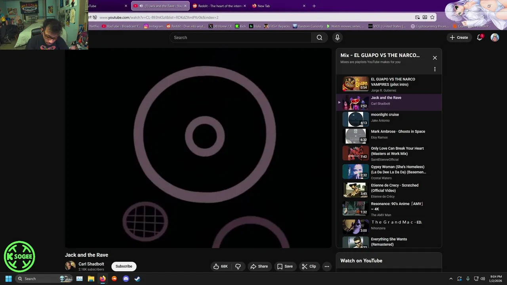The height and width of the screenshot is (285, 507).
Task: Open the account avatar menu
Action: [x=495, y=37]
